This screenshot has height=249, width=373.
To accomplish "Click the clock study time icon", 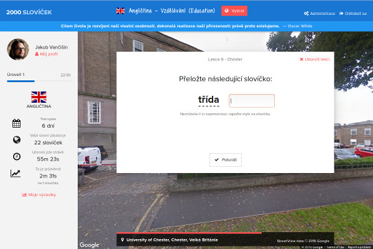I will (17, 156).
